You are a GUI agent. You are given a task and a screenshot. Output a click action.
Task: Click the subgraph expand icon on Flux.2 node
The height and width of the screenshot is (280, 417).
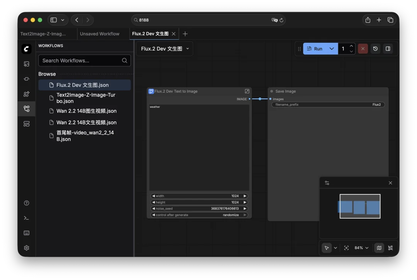(247, 91)
